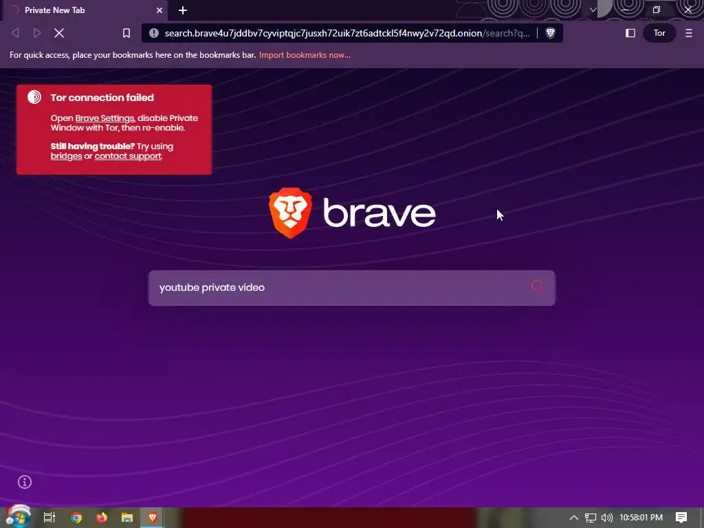The height and width of the screenshot is (528, 704).
Task: Click the Brave lion logo
Action: (291, 213)
